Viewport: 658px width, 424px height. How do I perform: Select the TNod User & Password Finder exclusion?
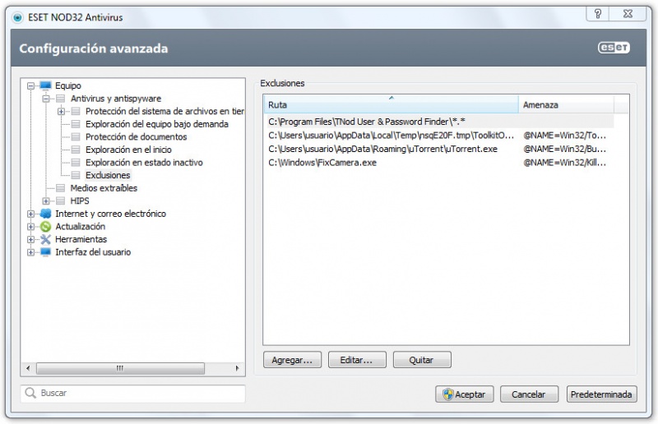(440, 122)
